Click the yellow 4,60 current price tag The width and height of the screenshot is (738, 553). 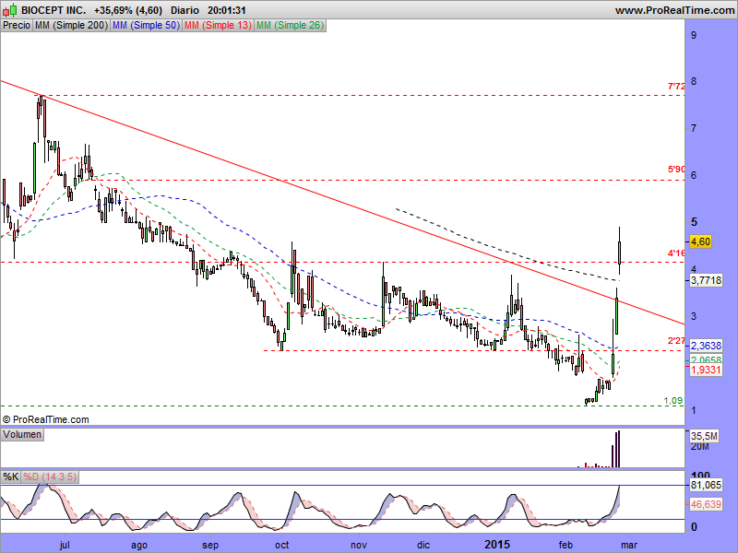point(700,241)
